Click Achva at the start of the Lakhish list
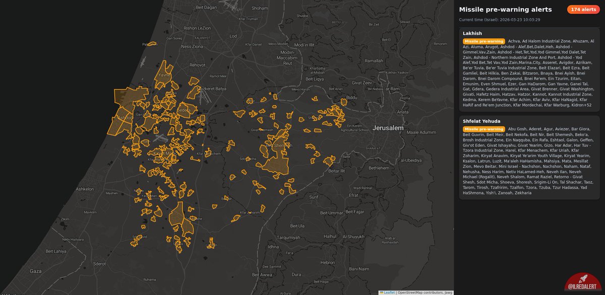Image resolution: width=605 pixels, height=295 pixels. click(x=514, y=41)
